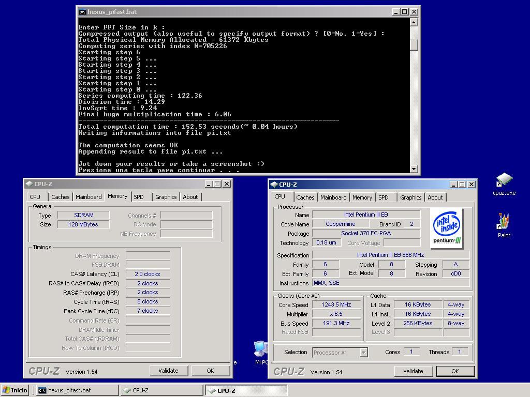Screen dimensions: 530x397
Task: Click 'The computation seems OK' console line
Action: pyautogui.click(x=128, y=145)
